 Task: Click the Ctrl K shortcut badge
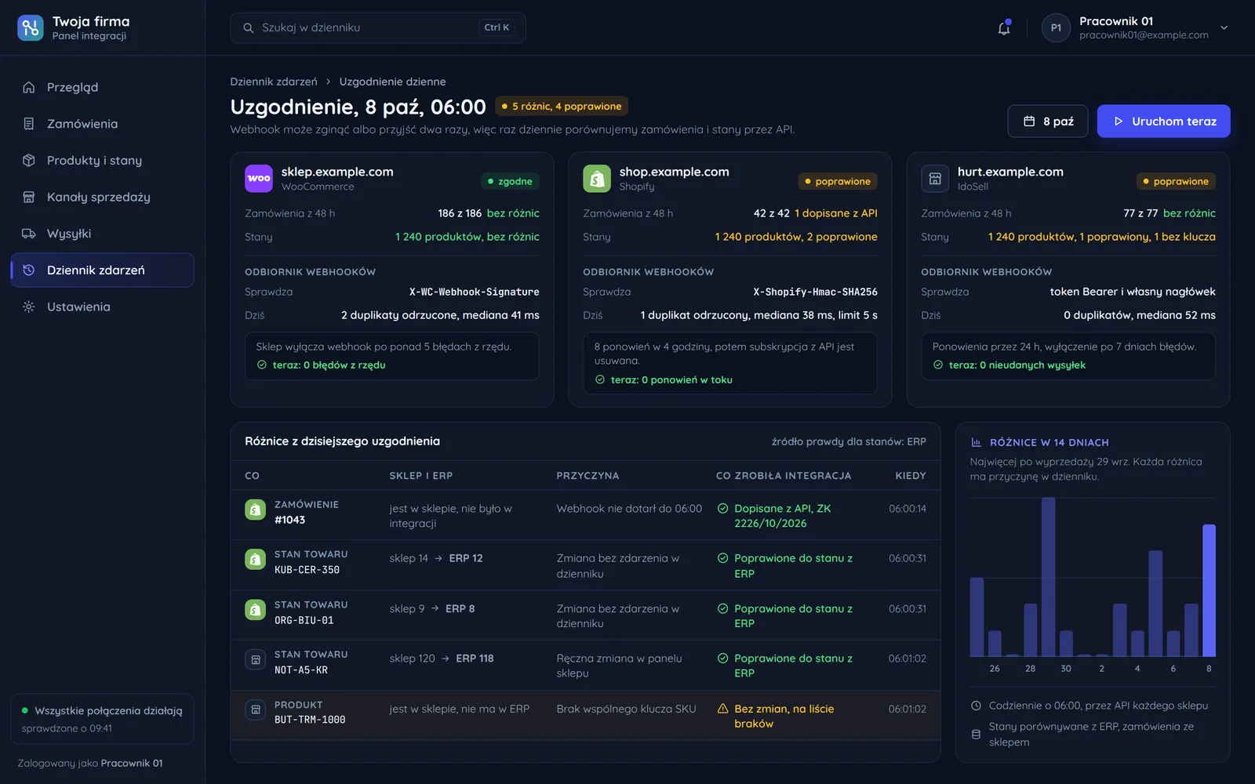coord(497,27)
